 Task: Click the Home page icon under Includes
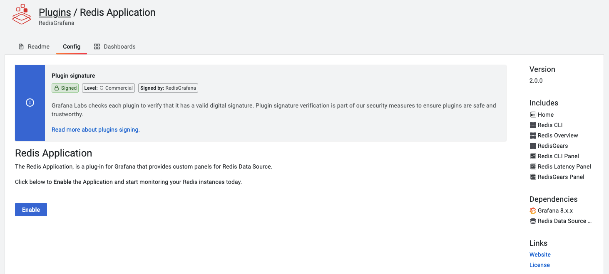(533, 115)
